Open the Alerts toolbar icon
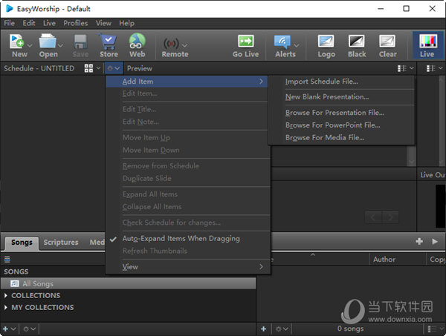Image resolution: width=446 pixels, height=336 pixels. (x=282, y=42)
